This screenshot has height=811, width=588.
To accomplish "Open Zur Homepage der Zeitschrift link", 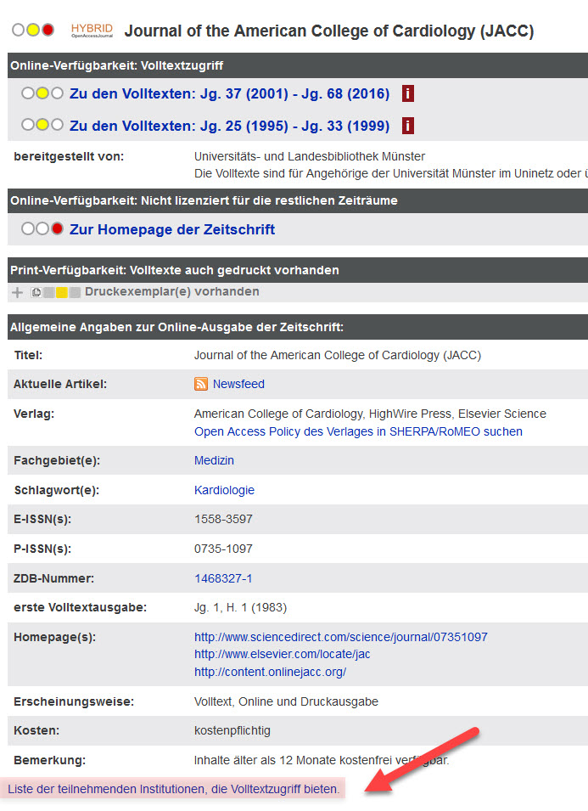I will (x=172, y=229).
